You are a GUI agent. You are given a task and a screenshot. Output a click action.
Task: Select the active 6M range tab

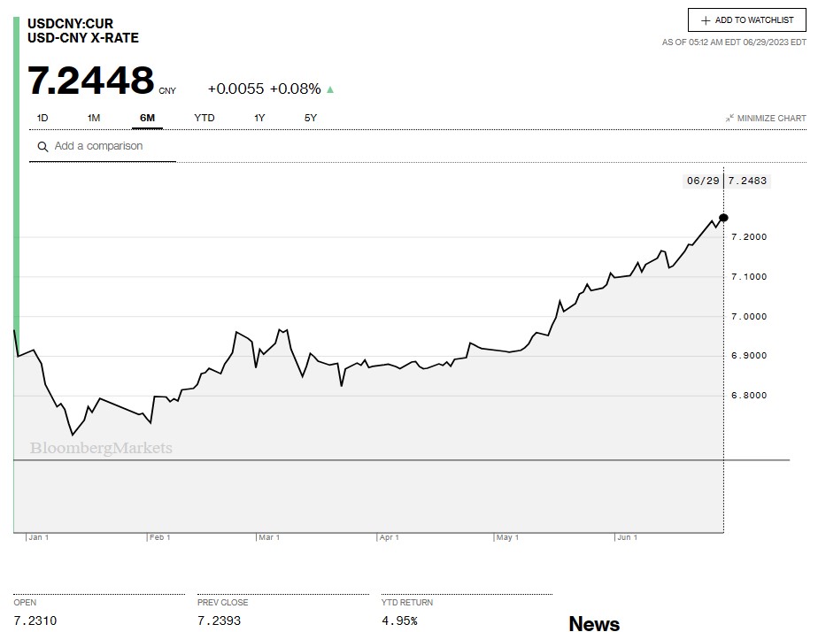tap(147, 118)
